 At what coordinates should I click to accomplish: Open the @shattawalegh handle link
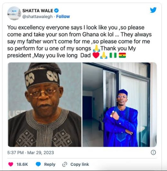(x=37, y=16)
